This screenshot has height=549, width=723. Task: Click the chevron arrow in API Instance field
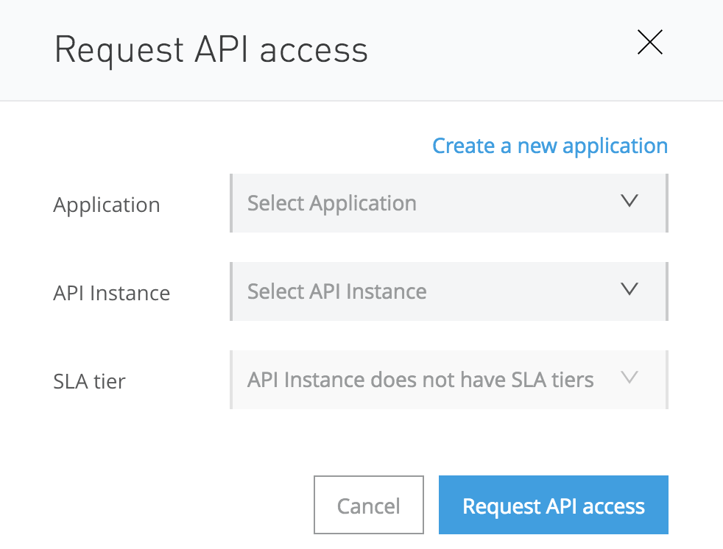click(x=629, y=289)
